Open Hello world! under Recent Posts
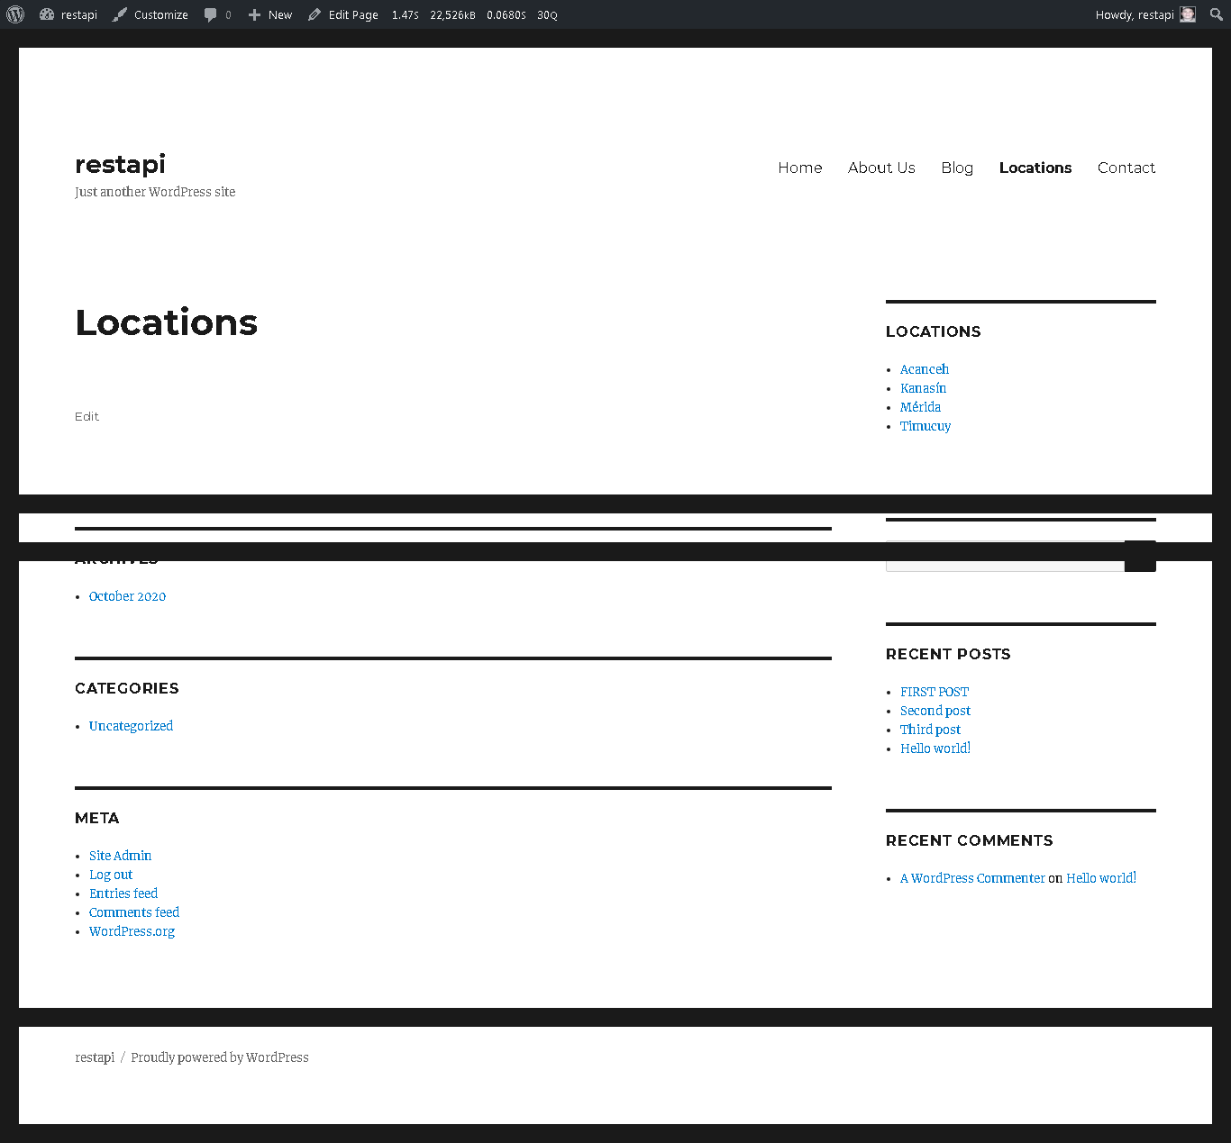1231x1143 pixels. click(x=935, y=748)
